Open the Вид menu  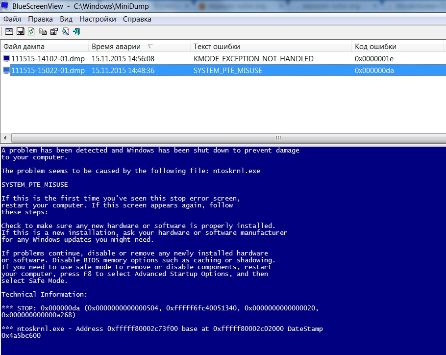66,19
